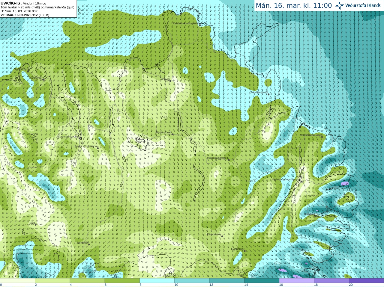
Task: Select the Mývatn station marker
Action: pos(144,141)
